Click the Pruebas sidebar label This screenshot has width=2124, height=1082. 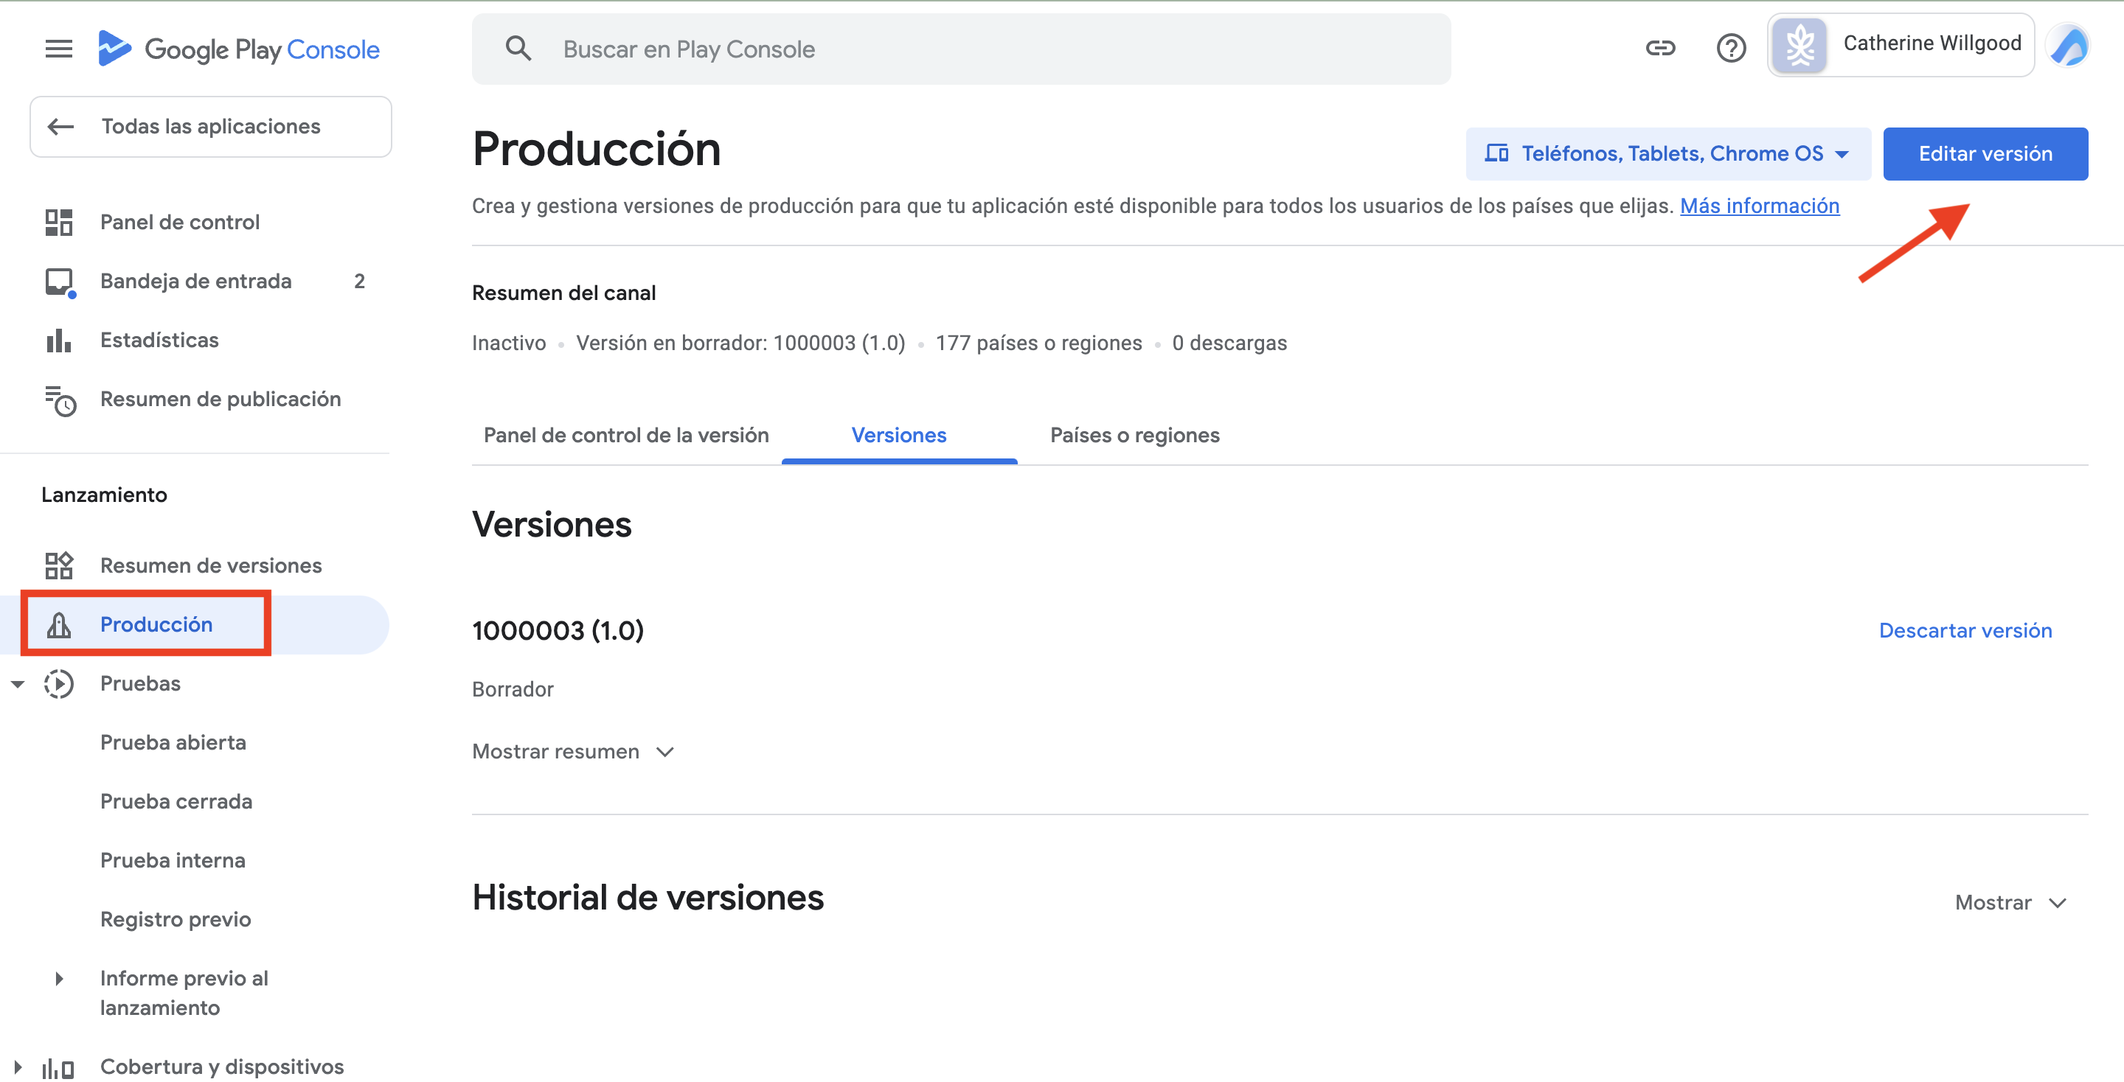(140, 684)
